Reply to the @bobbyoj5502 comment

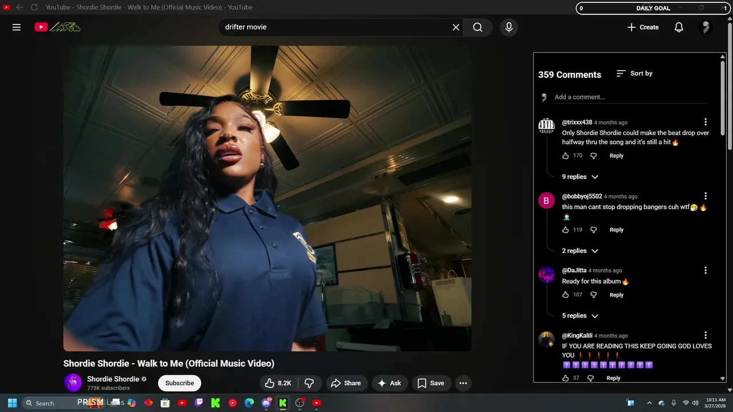[x=616, y=229]
